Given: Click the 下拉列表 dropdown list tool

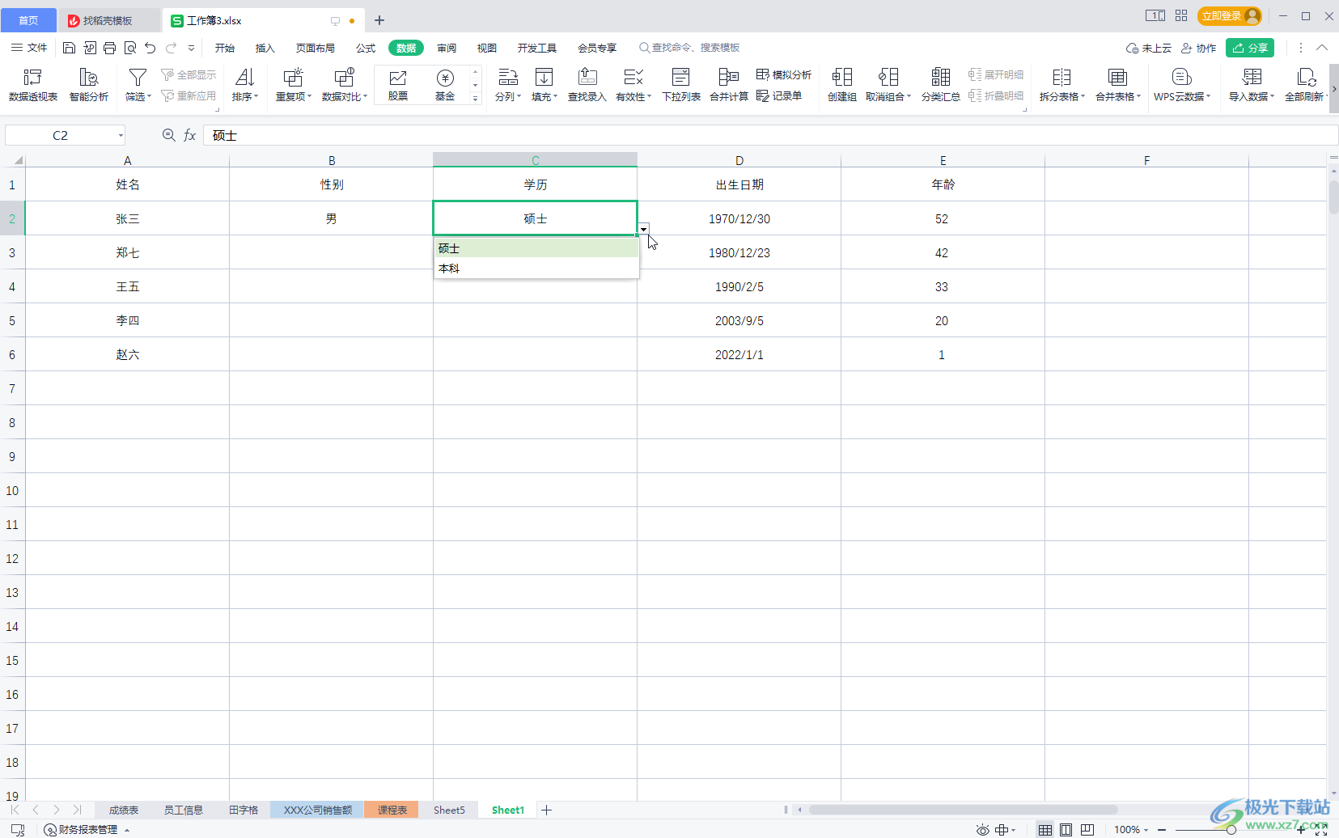Looking at the screenshot, I should click(x=681, y=85).
